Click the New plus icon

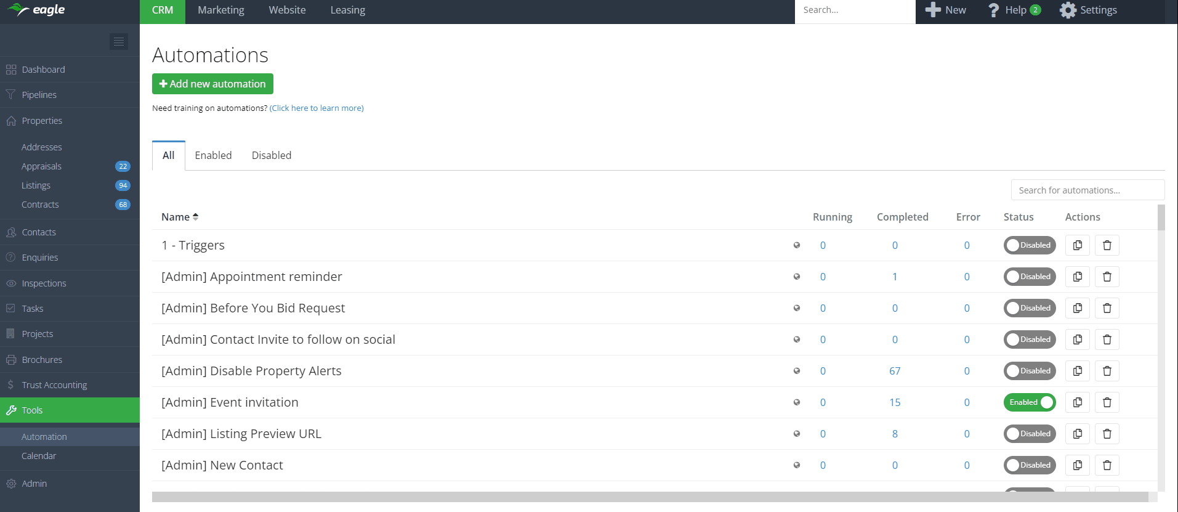point(933,10)
